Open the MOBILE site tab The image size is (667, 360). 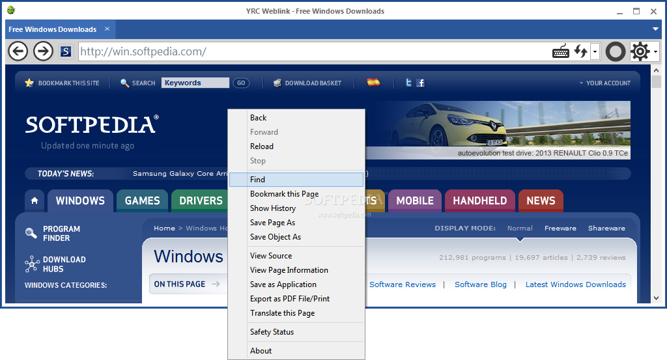415,201
